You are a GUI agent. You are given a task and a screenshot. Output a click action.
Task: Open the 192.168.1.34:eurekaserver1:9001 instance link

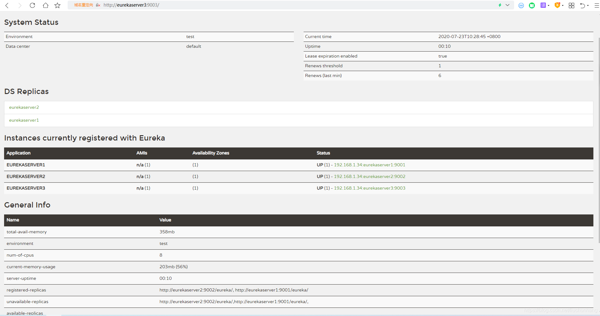click(x=369, y=165)
